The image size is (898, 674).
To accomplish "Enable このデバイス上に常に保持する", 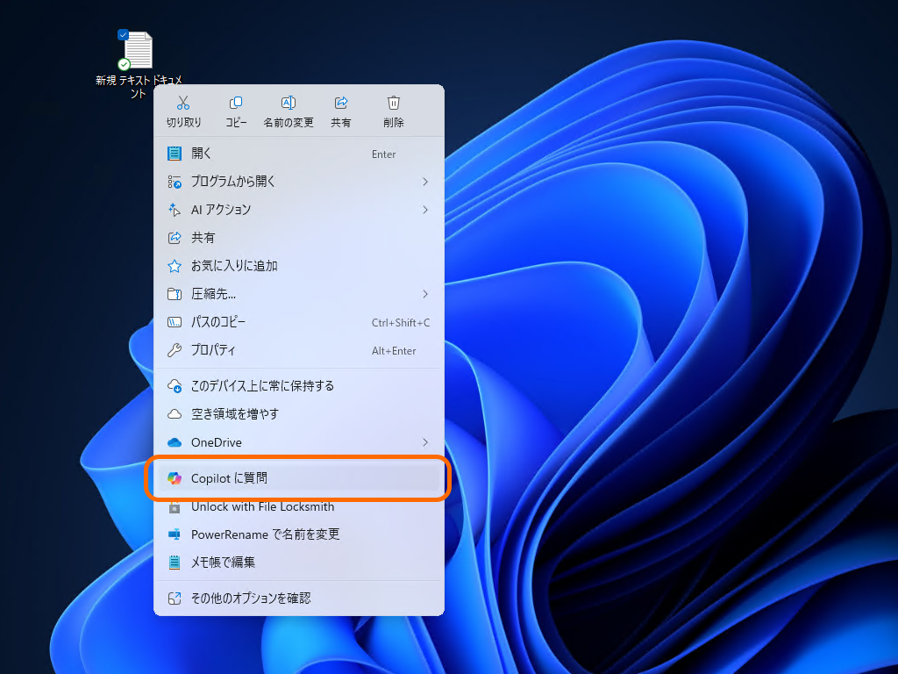I will [263, 385].
